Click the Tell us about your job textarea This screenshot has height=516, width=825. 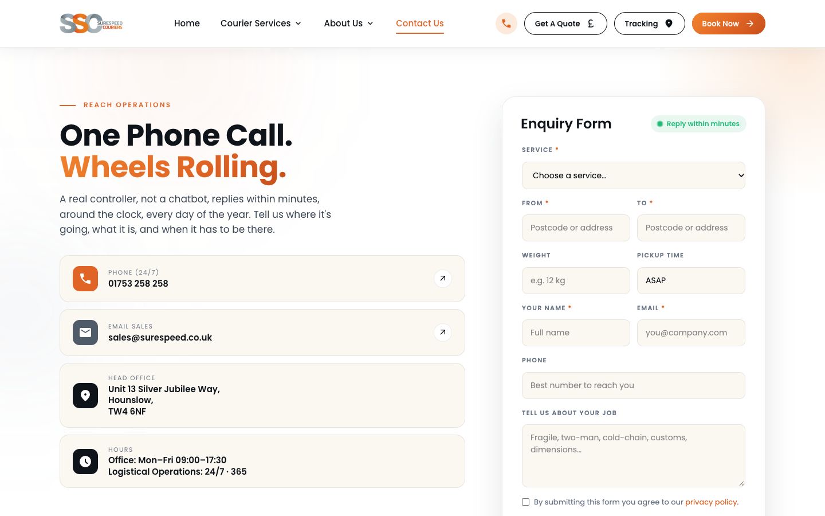(x=634, y=456)
